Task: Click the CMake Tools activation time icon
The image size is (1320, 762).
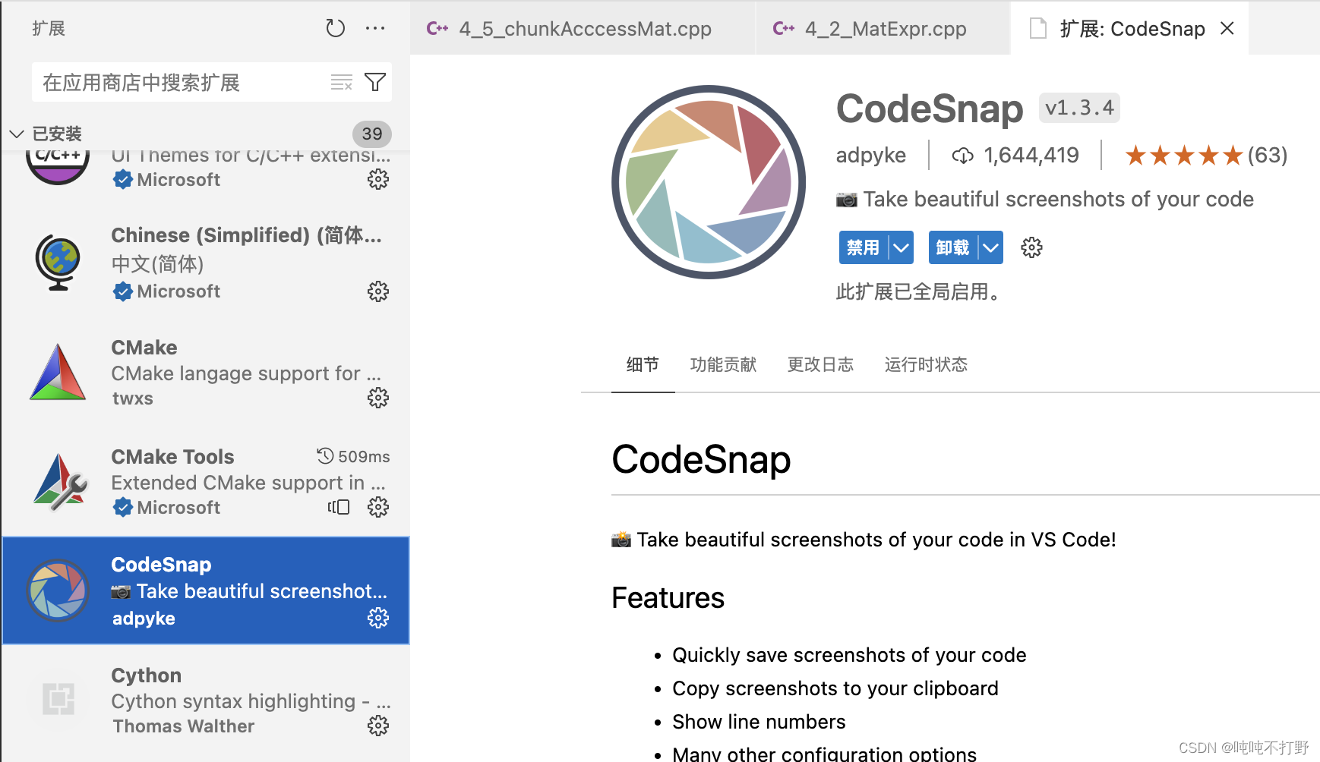Action: click(x=325, y=456)
